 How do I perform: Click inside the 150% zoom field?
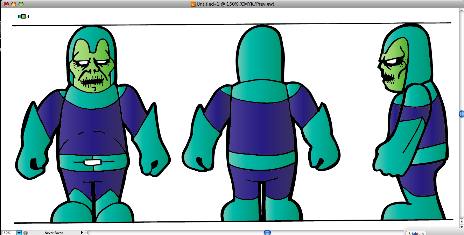pos(7,233)
